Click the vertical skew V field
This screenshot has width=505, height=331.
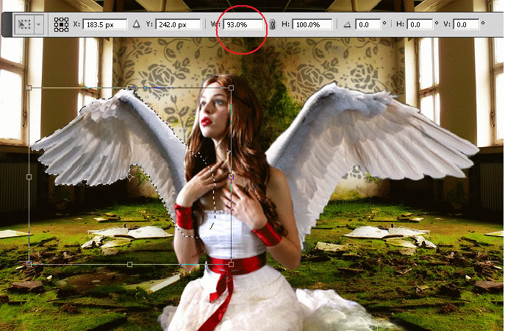coord(466,24)
